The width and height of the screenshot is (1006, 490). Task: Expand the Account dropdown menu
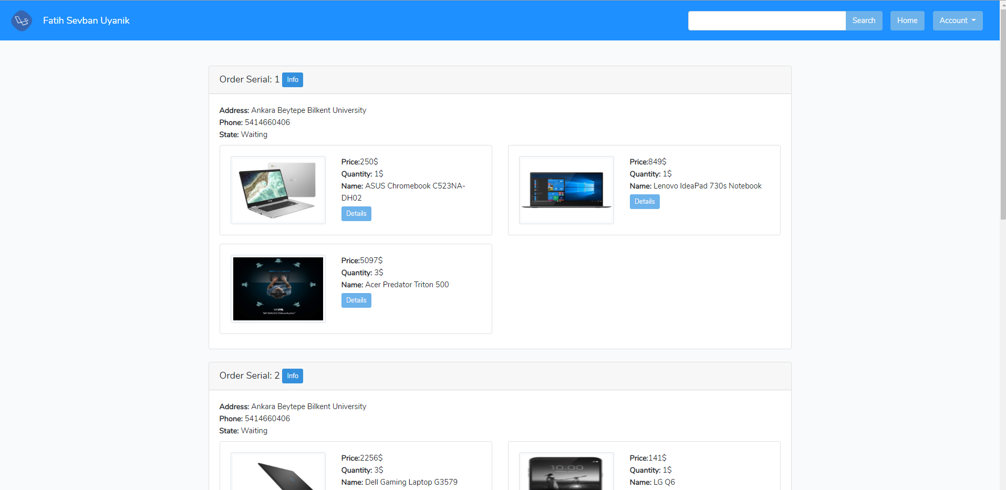pyautogui.click(x=958, y=20)
